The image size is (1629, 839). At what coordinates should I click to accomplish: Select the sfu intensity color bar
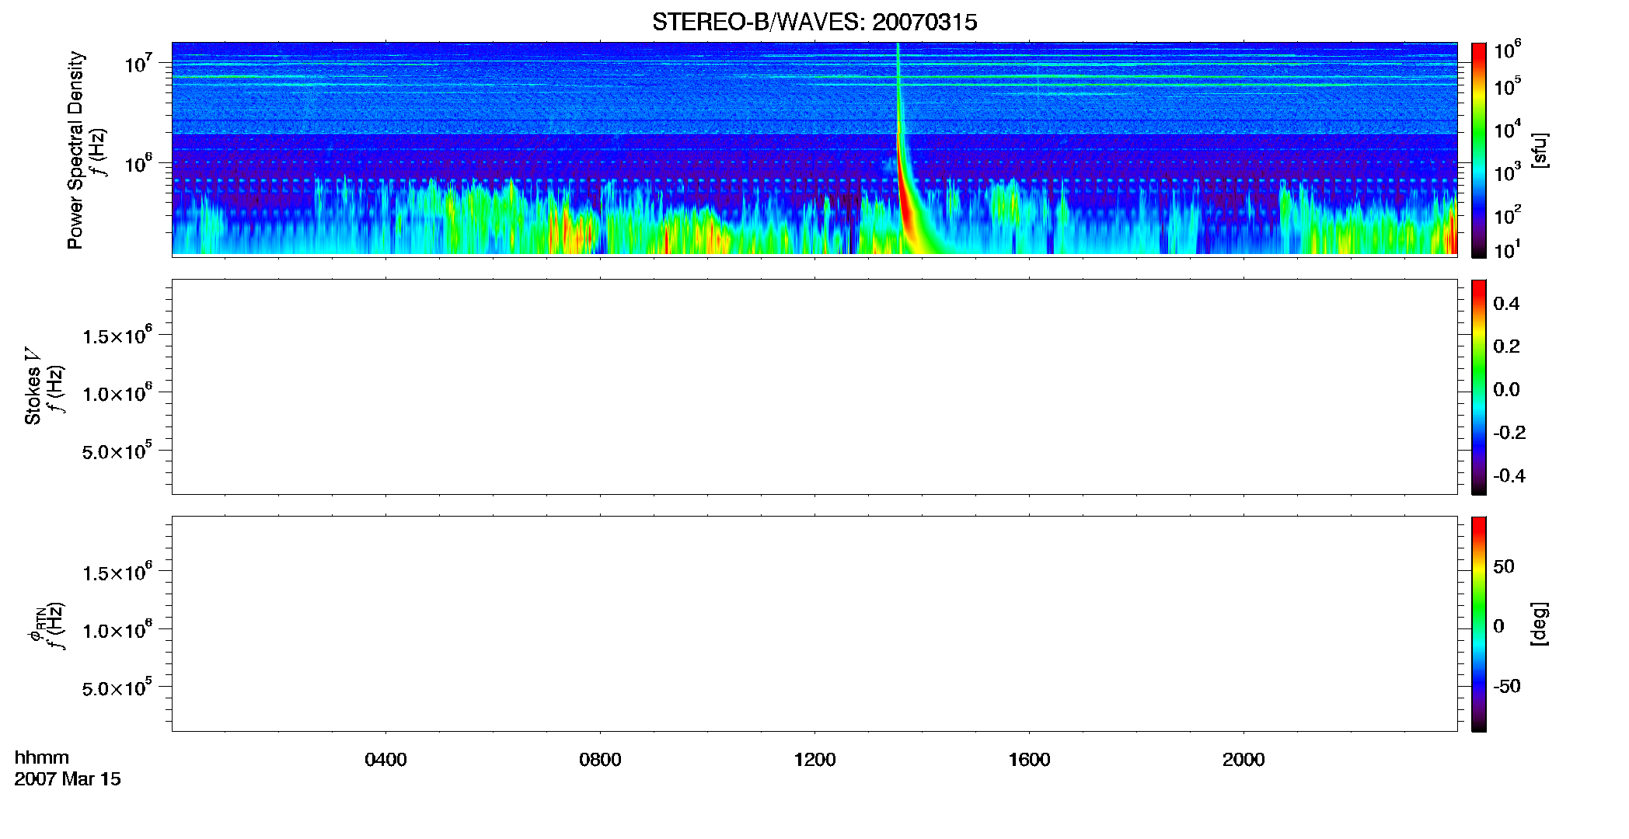tap(1479, 150)
